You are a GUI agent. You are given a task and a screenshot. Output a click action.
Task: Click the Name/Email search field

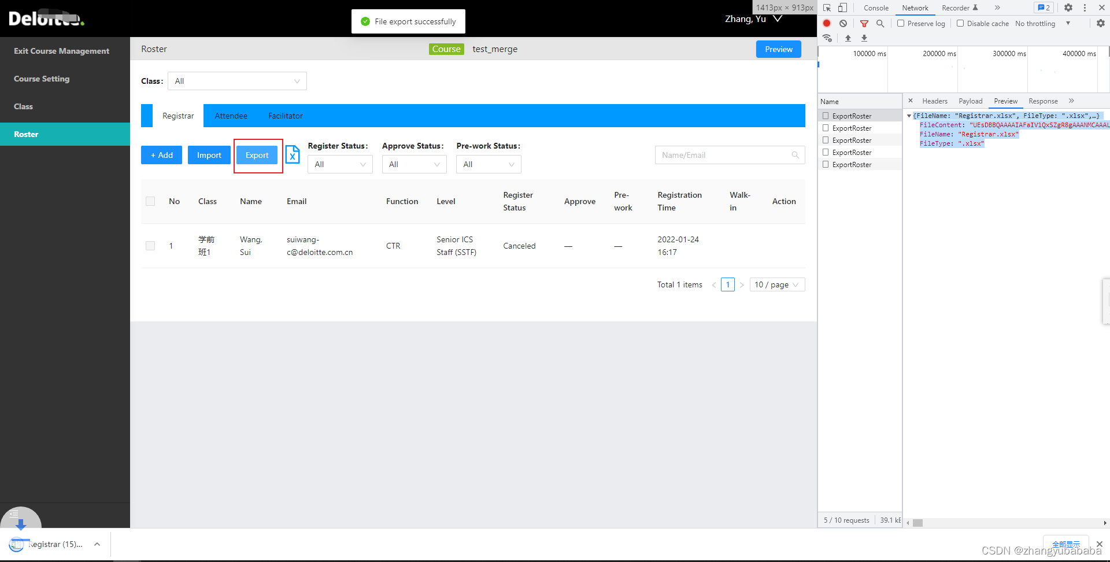pyautogui.click(x=730, y=155)
